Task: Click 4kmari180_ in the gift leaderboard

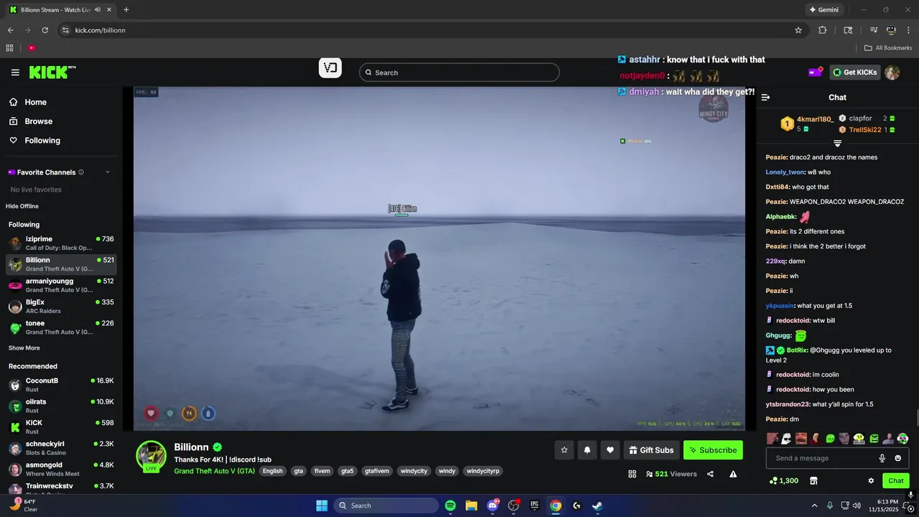Action: (x=815, y=119)
